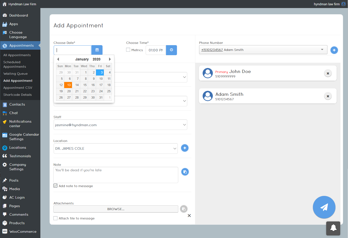Go to next month in the calendar
This screenshot has height=238, width=348.
click(110, 59)
